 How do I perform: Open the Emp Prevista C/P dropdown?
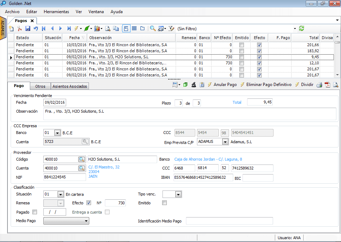pos(225,142)
